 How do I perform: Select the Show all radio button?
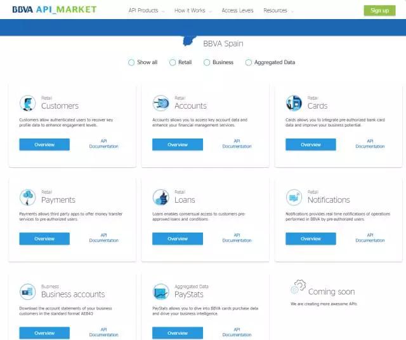pyautogui.click(x=131, y=62)
